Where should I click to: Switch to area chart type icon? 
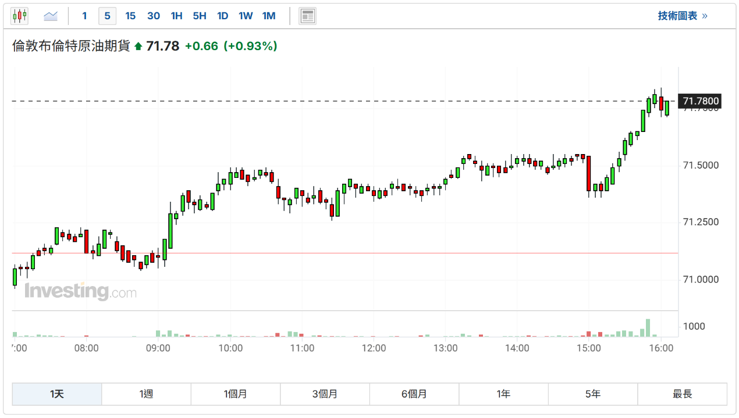(51, 16)
